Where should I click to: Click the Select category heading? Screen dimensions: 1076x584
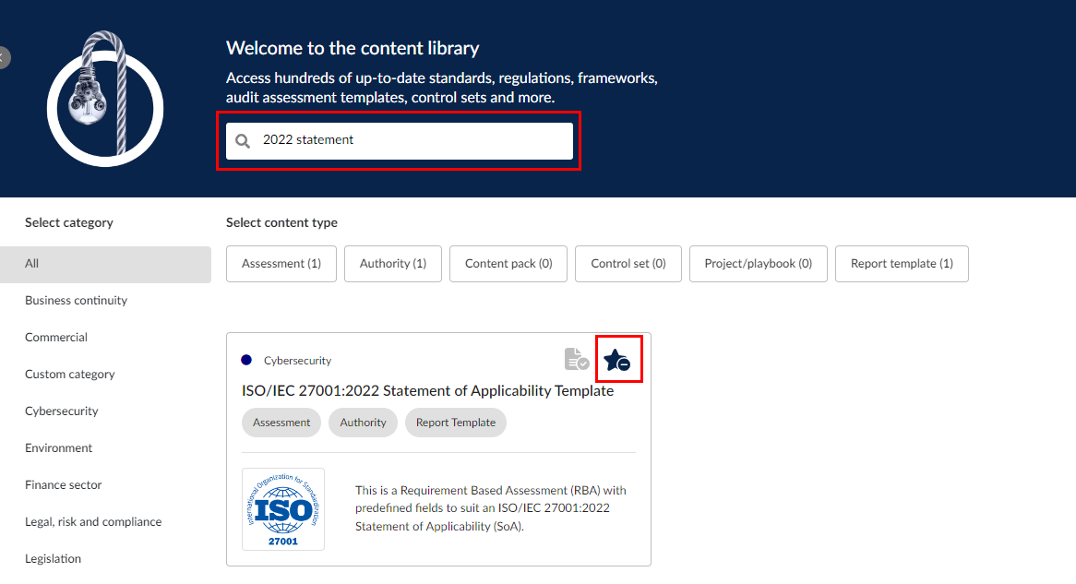69,222
